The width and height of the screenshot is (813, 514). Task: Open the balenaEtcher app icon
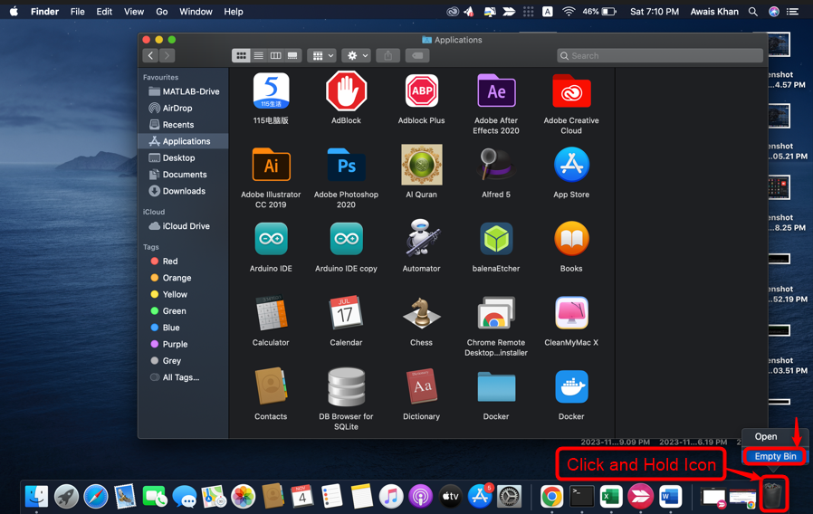point(496,241)
